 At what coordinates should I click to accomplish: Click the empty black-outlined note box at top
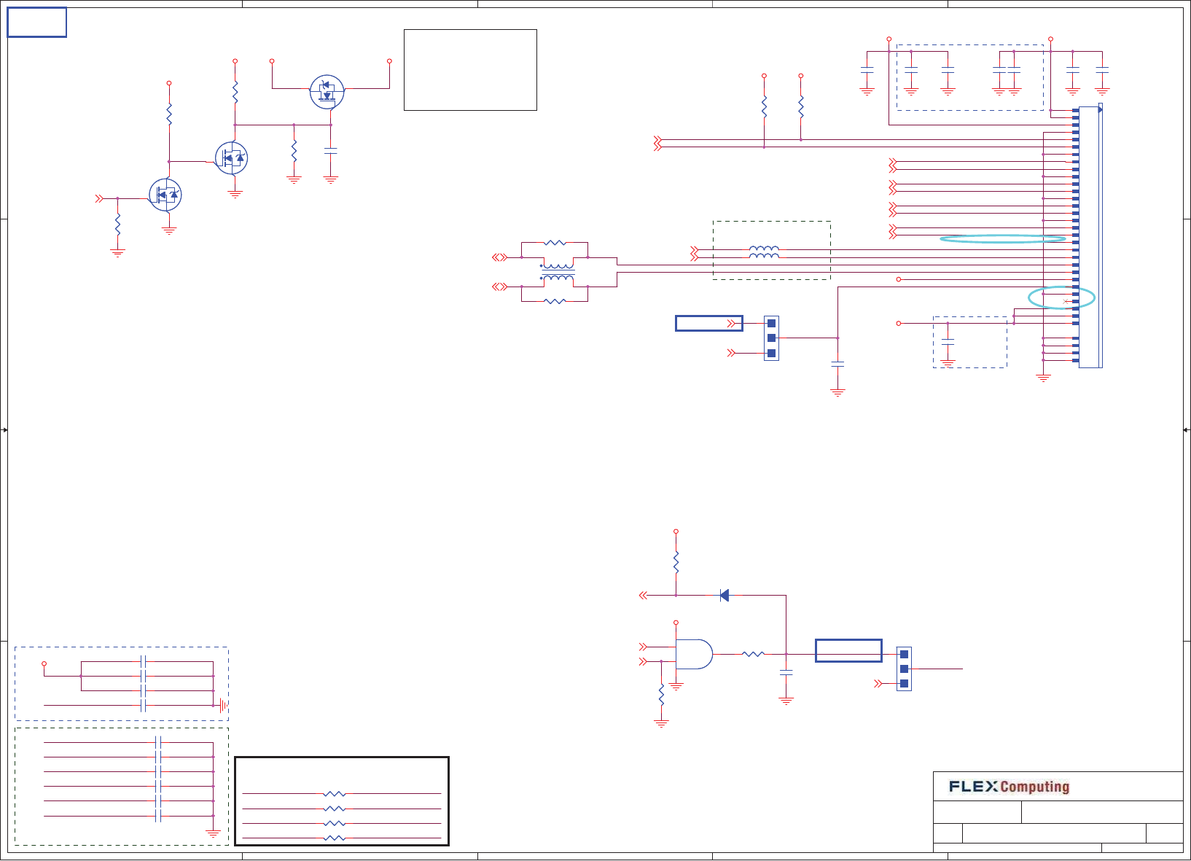470,70
